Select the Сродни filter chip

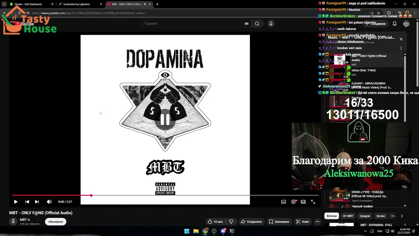tap(365, 216)
